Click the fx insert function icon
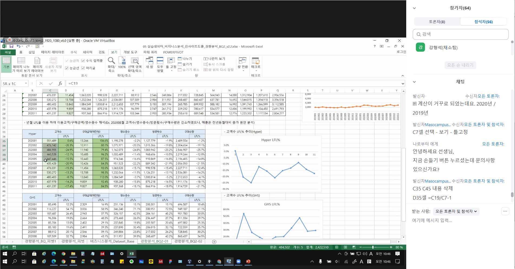 click(x=60, y=83)
